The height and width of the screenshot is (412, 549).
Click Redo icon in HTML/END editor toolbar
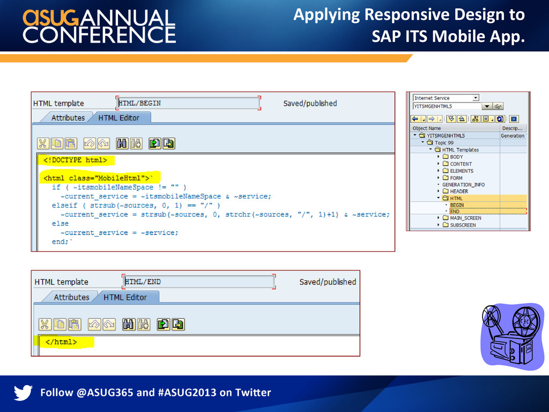tap(109, 325)
